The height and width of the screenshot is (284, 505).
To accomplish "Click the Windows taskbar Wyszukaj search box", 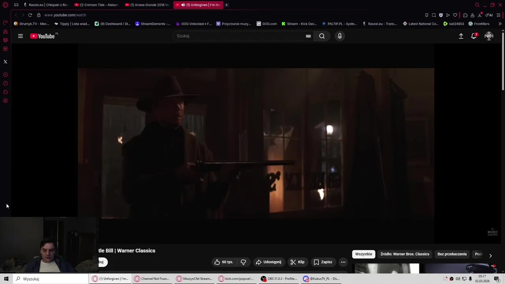I will coord(50,279).
